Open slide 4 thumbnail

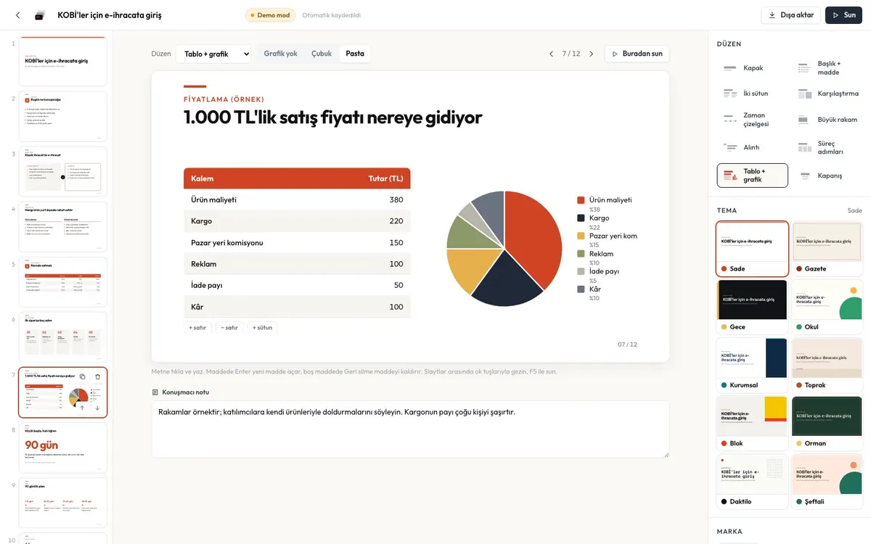62,227
